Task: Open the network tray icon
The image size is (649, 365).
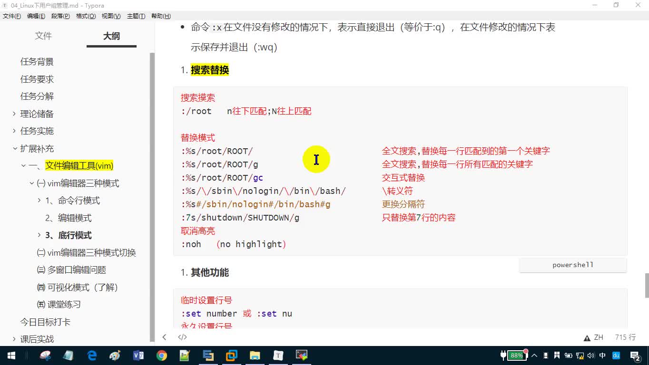Action: point(580,355)
